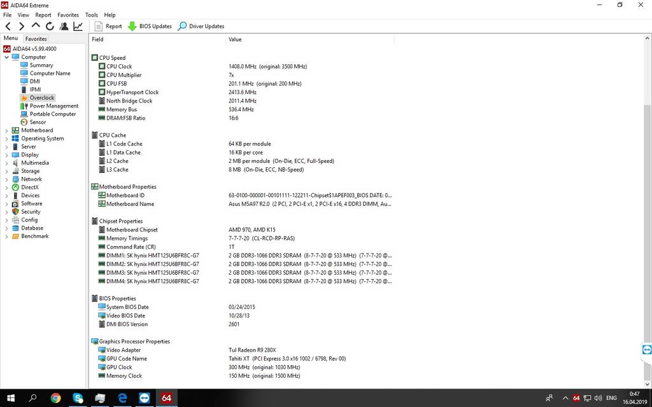
Task: Click the Benchmark icon in the tree
Action: 15,237
